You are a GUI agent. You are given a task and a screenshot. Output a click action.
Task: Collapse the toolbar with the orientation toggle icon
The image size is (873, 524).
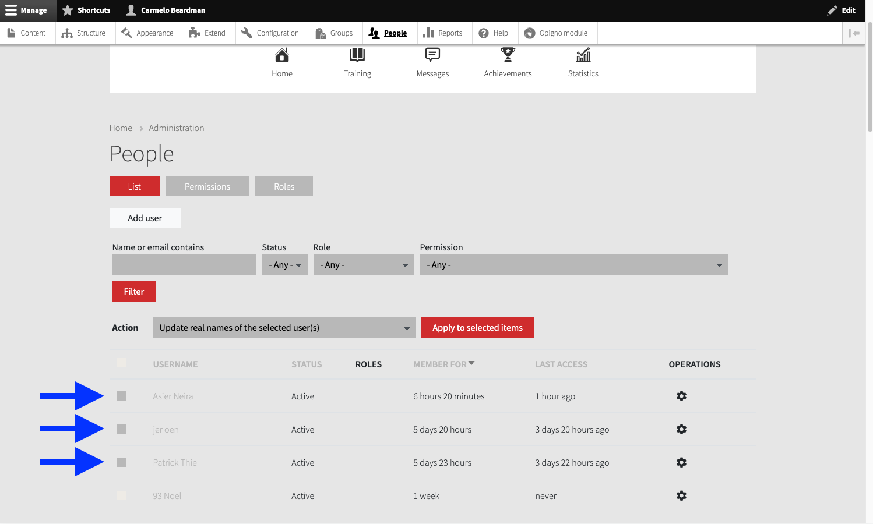click(854, 33)
